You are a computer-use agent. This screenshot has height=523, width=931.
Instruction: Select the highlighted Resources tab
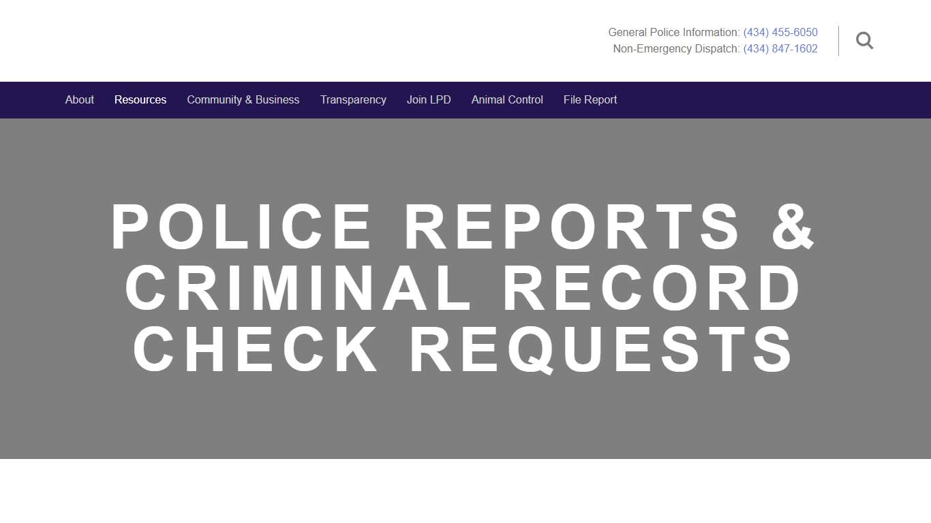coord(140,99)
